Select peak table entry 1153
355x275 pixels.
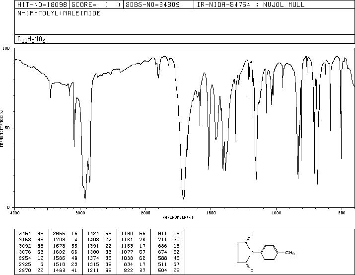(127, 246)
